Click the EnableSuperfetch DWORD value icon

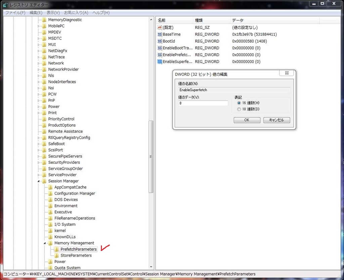(160, 62)
